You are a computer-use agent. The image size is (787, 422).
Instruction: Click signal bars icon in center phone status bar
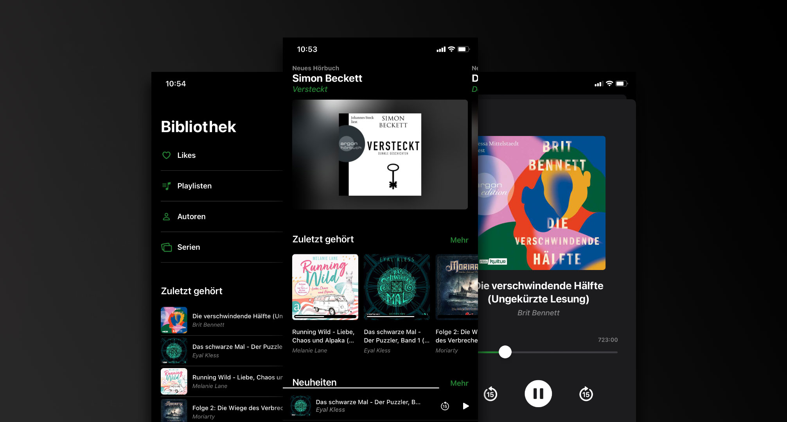point(441,50)
